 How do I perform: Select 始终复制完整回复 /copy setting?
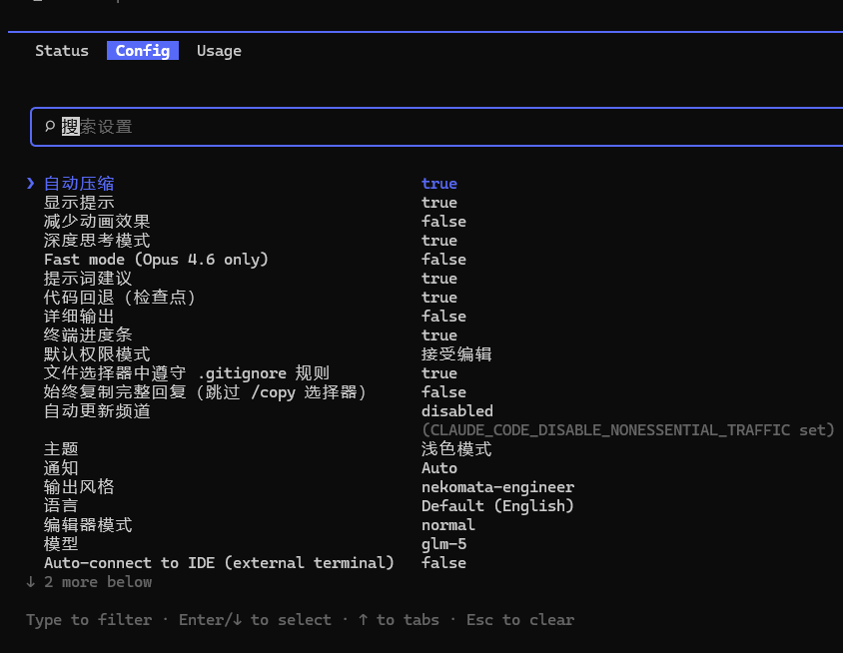[205, 391]
